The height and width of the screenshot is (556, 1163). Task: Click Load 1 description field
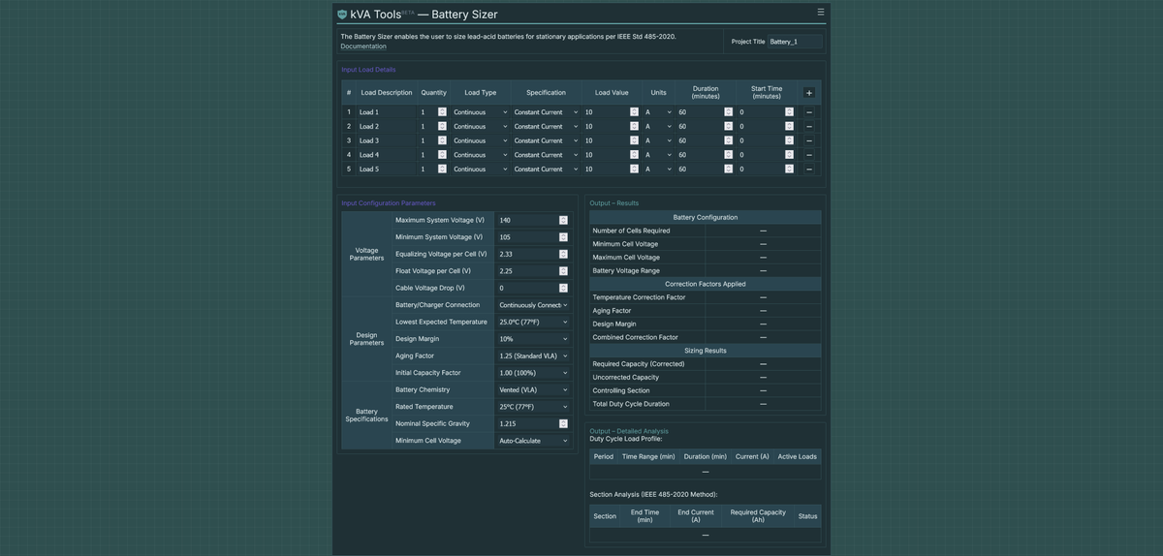click(x=386, y=112)
